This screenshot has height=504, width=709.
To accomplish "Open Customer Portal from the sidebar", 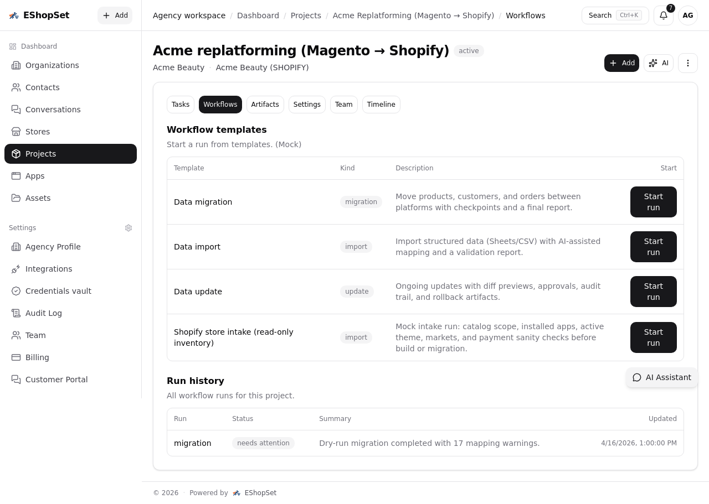I will click(x=56, y=380).
